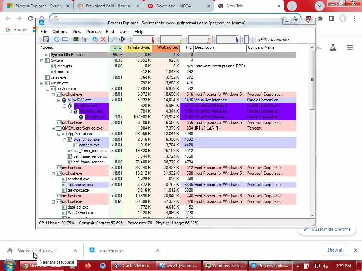Click the Refresh Now toolbar icon
The height and width of the screenshot is (271, 362).
(57, 39)
